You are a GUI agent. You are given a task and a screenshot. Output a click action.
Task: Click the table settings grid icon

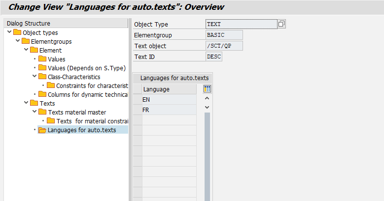coord(207,89)
